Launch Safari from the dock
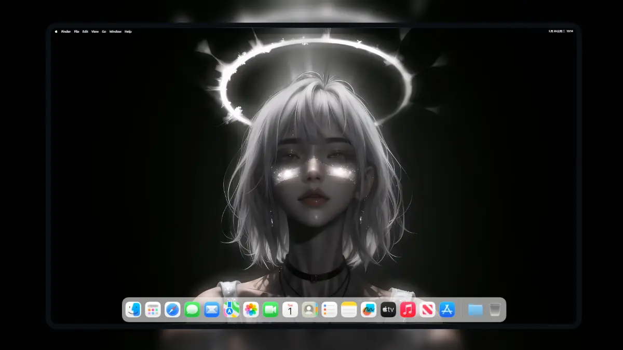 (172, 310)
